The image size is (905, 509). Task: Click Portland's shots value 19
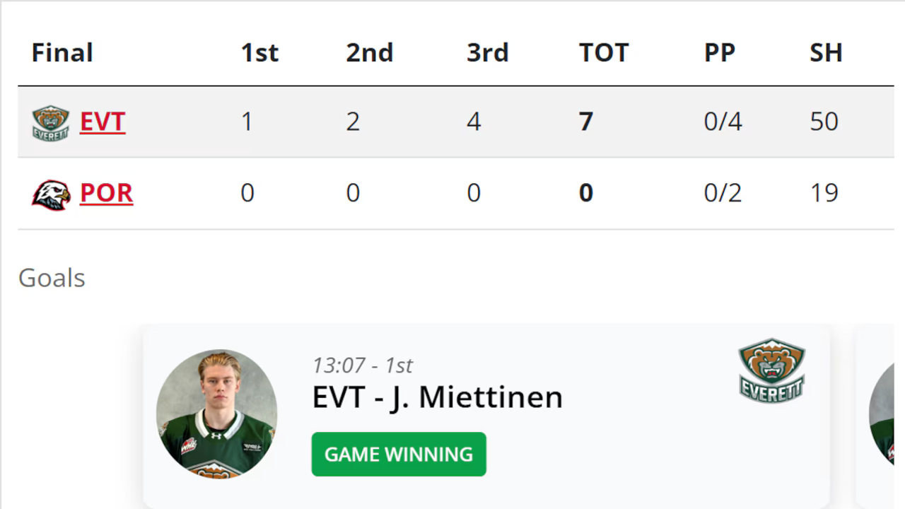pyautogui.click(x=824, y=193)
